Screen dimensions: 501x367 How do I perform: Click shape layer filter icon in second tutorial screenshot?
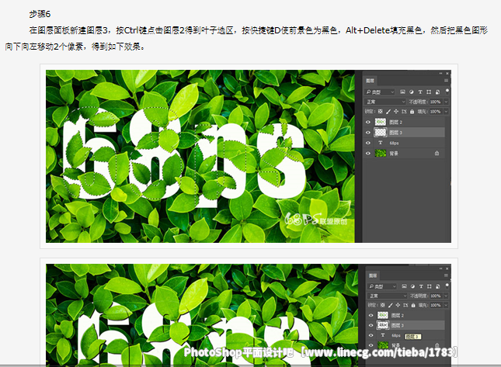(x=429, y=286)
